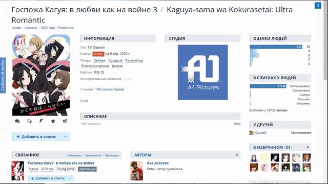Open the comments speech bubble icon under poster
The image size is (328, 184).
(17, 121)
